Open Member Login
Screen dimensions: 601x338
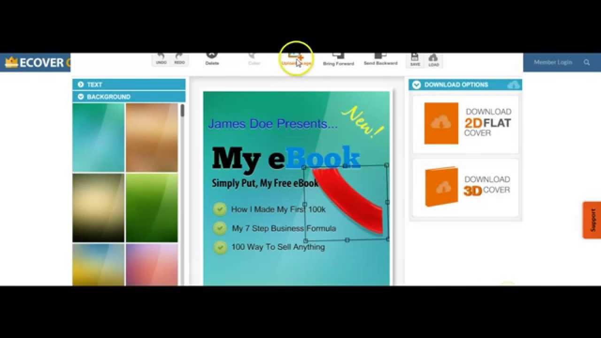point(553,62)
